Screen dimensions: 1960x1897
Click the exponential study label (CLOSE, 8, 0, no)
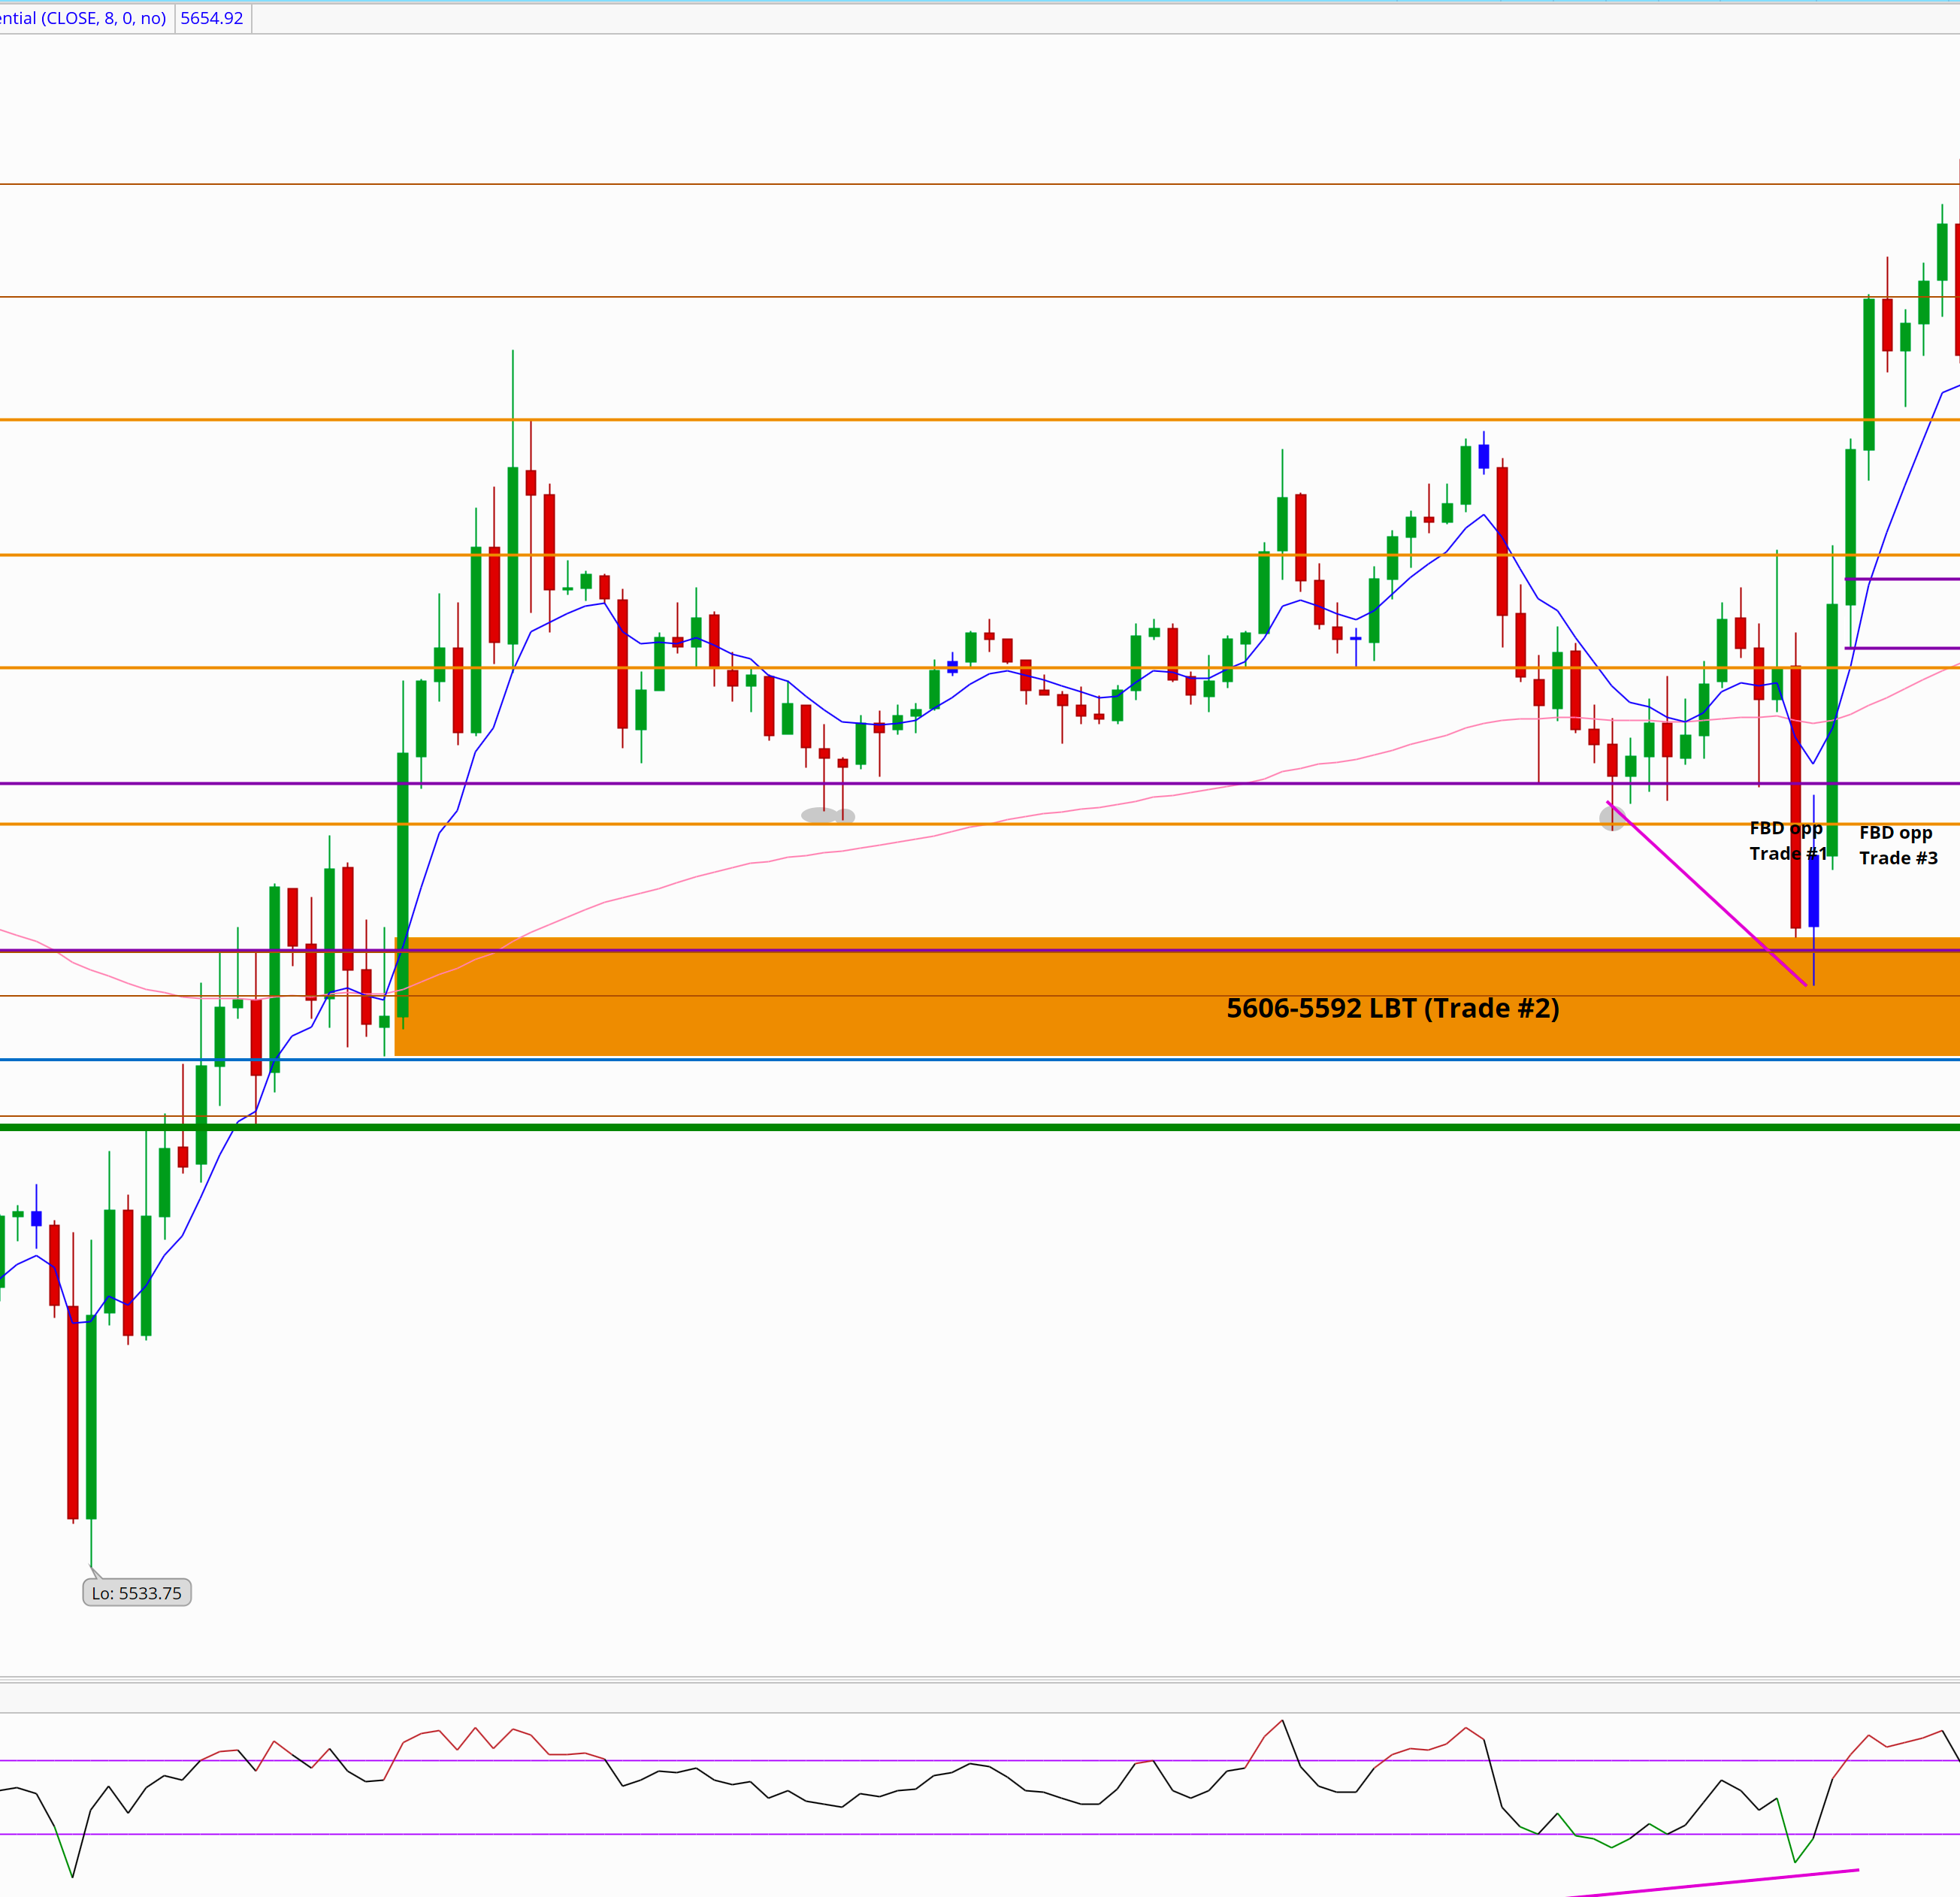coord(84,18)
